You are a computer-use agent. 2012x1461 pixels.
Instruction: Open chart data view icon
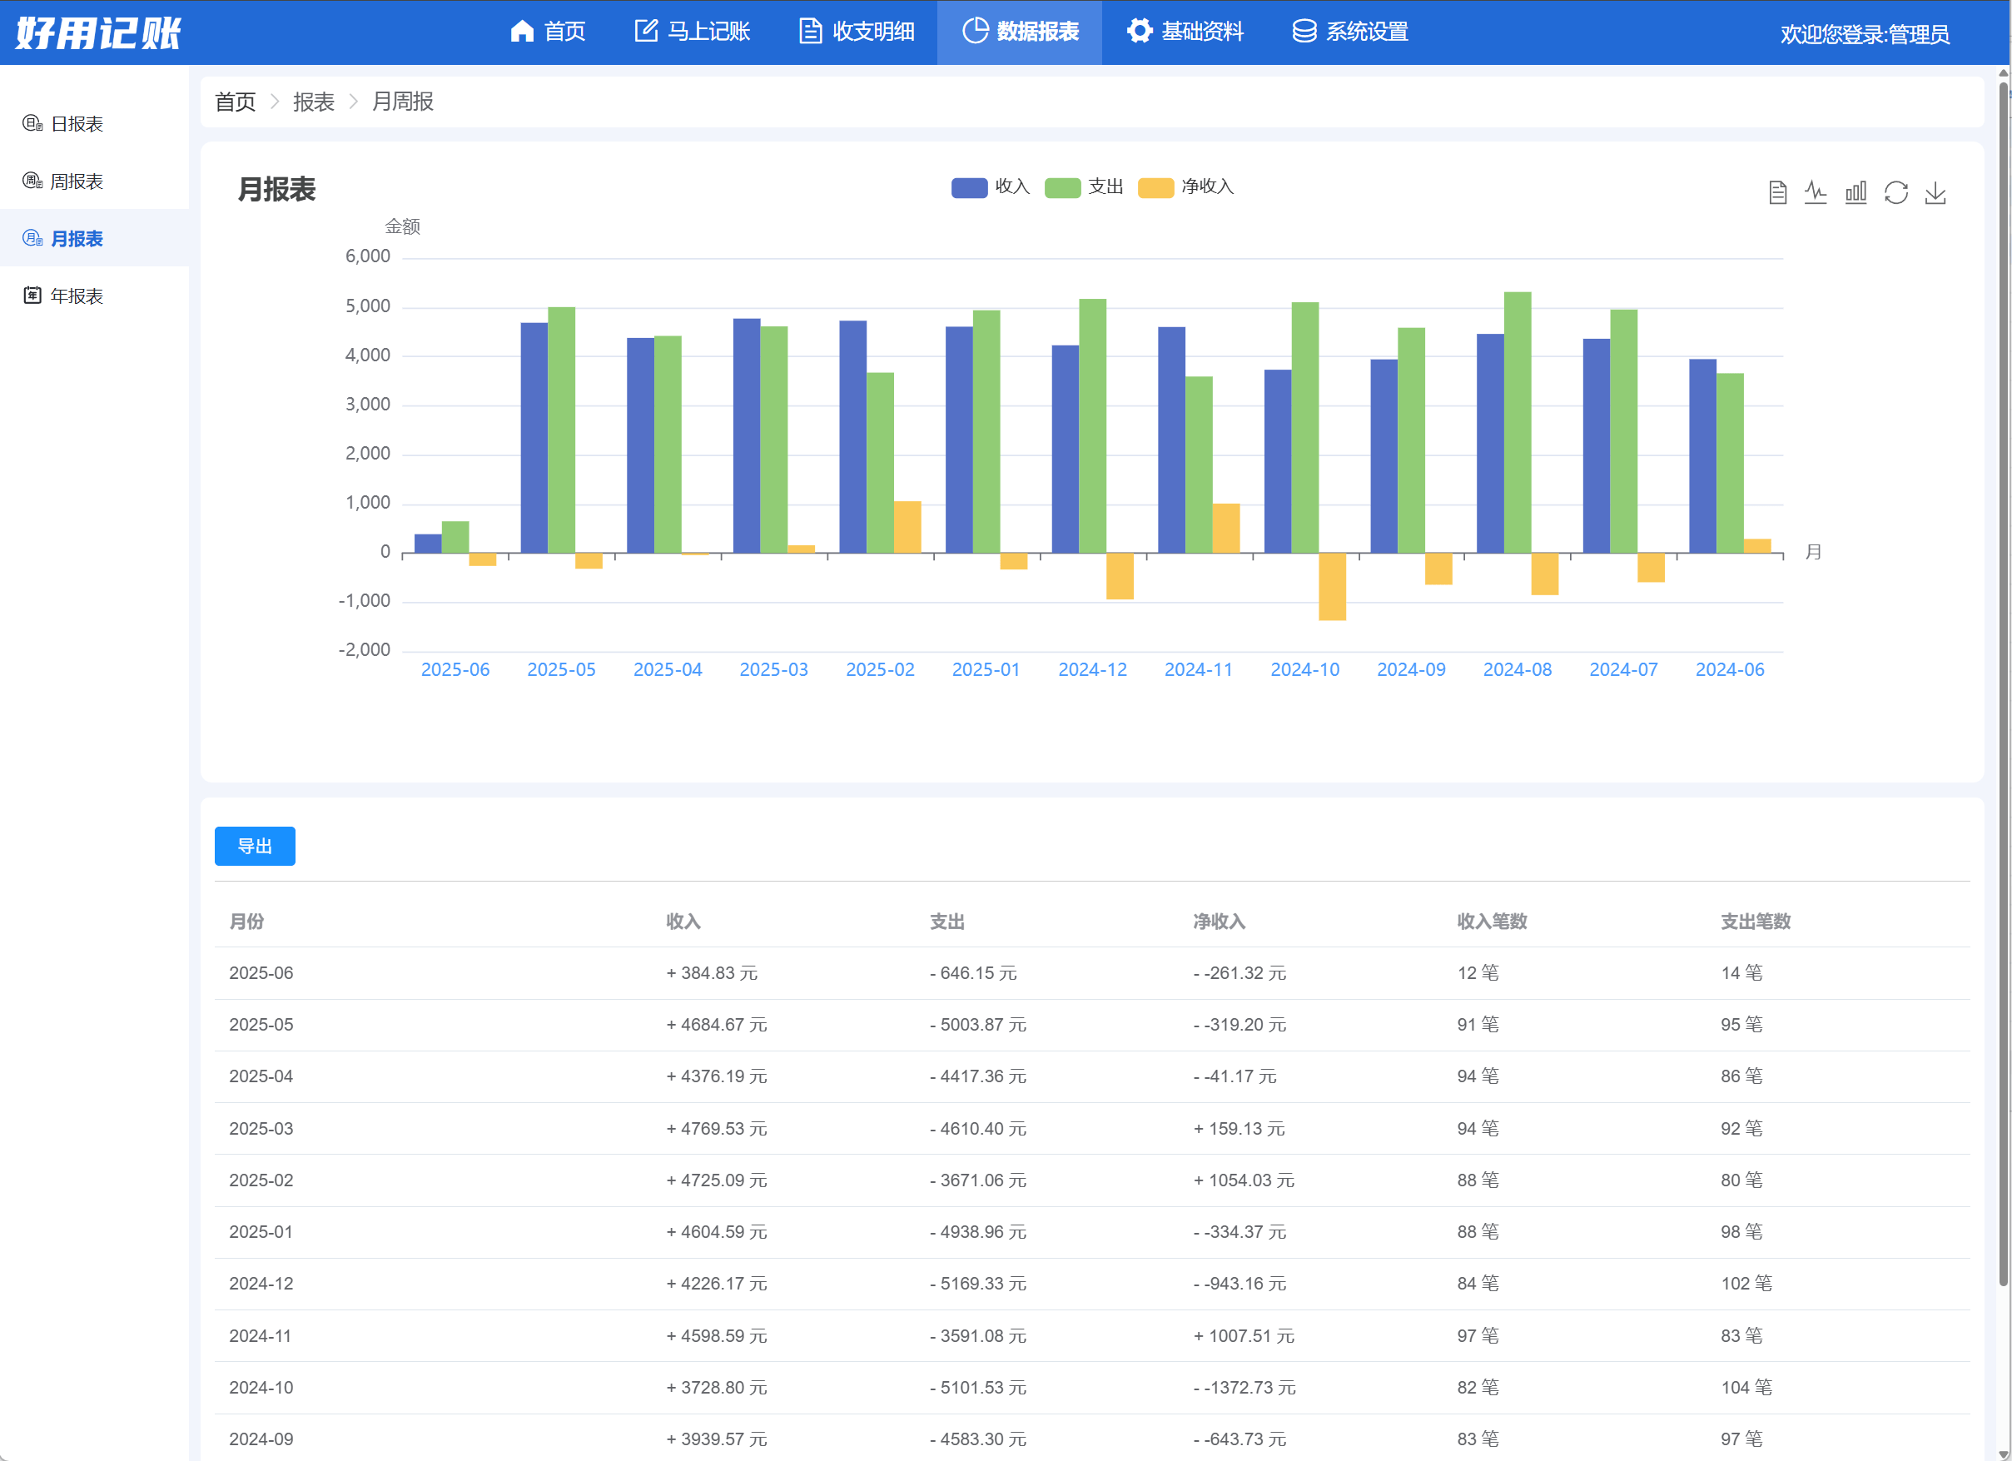point(1777,192)
